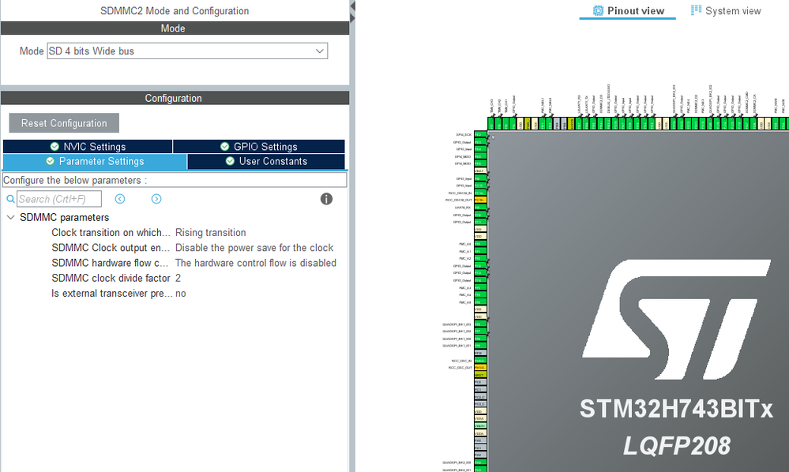Open the User Constants tab
Screen dimensions: 789x472
click(x=266, y=161)
